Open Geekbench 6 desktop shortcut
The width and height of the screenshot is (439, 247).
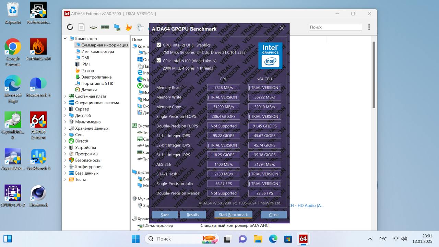[38, 160]
